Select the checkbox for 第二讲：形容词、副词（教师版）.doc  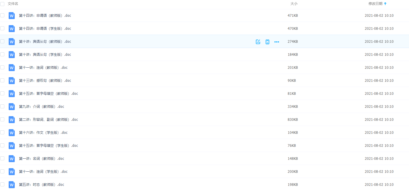click(x=2, y=119)
